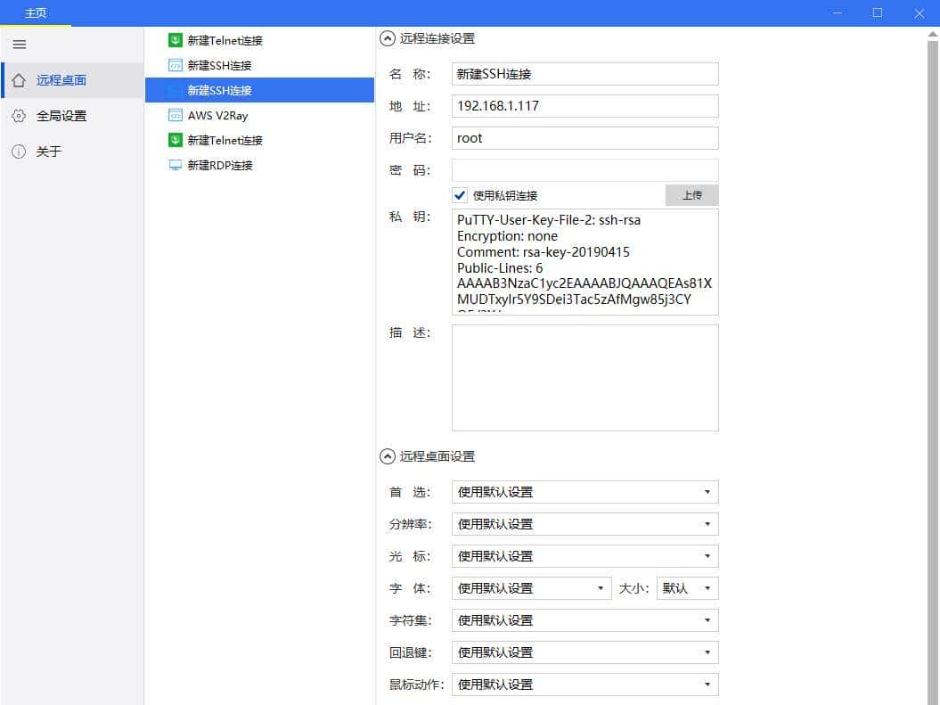This screenshot has width=940, height=705.
Task: Click the SSH icon of first 新建SSH连接
Action: coord(174,65)
